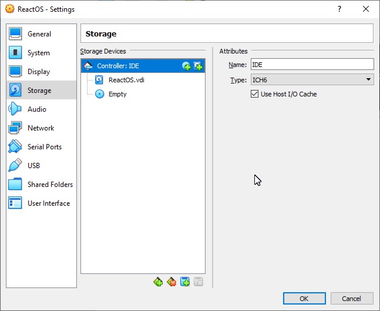Add new storage controller button below list
380x311 pixels.
158,282
